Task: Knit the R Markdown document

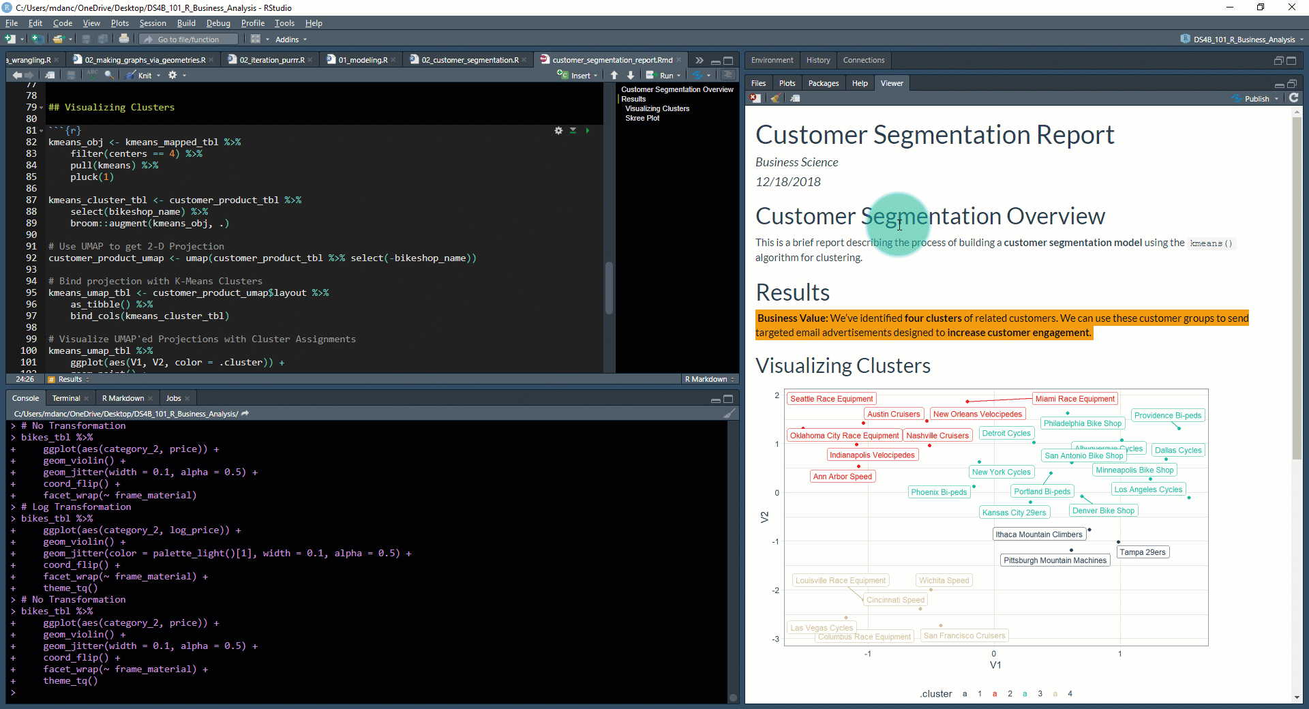Action: tap(139, 75)
